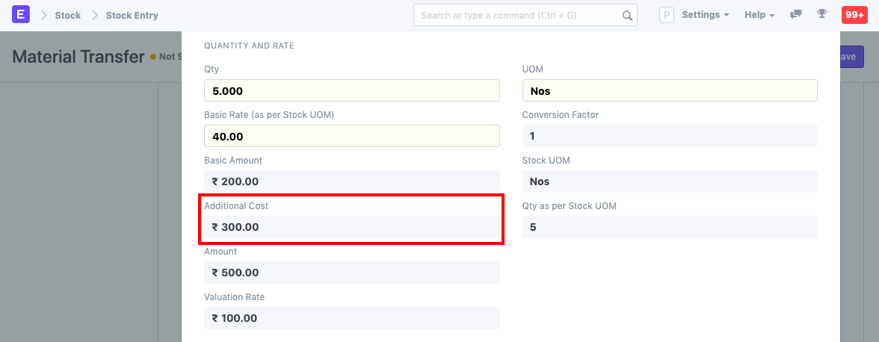The height and width of the screenshot is (342, 879).
Task: Click the ERPNext home logo icon
Action: pos(21,15)
